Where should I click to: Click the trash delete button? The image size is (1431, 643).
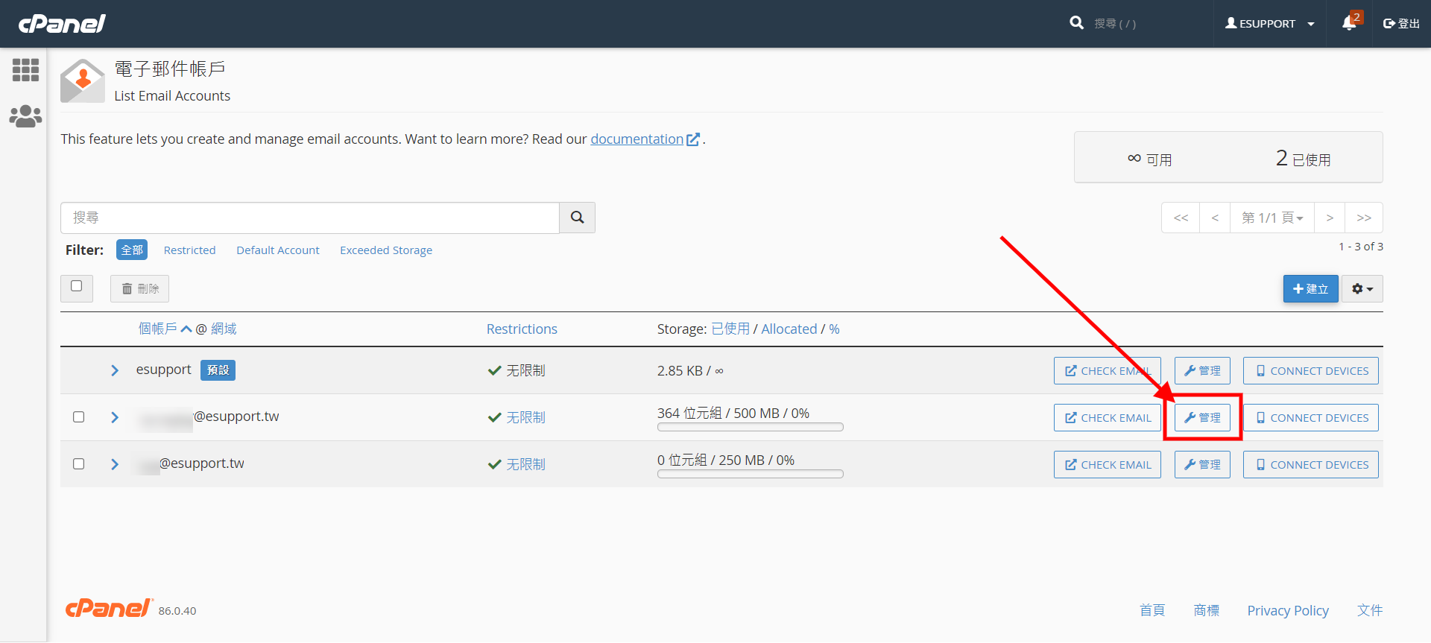tap(140, 289)
